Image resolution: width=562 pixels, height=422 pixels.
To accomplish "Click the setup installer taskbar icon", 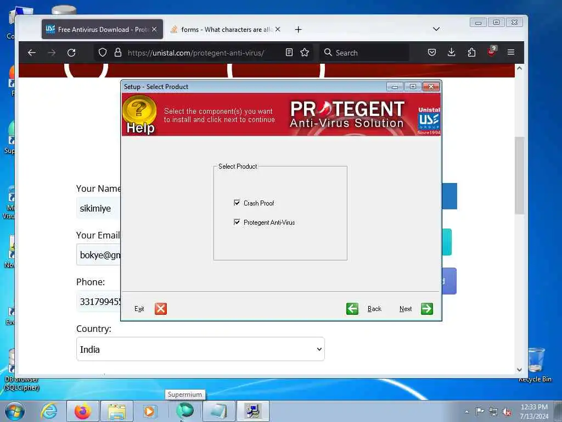I will click(x=252, y=411).
